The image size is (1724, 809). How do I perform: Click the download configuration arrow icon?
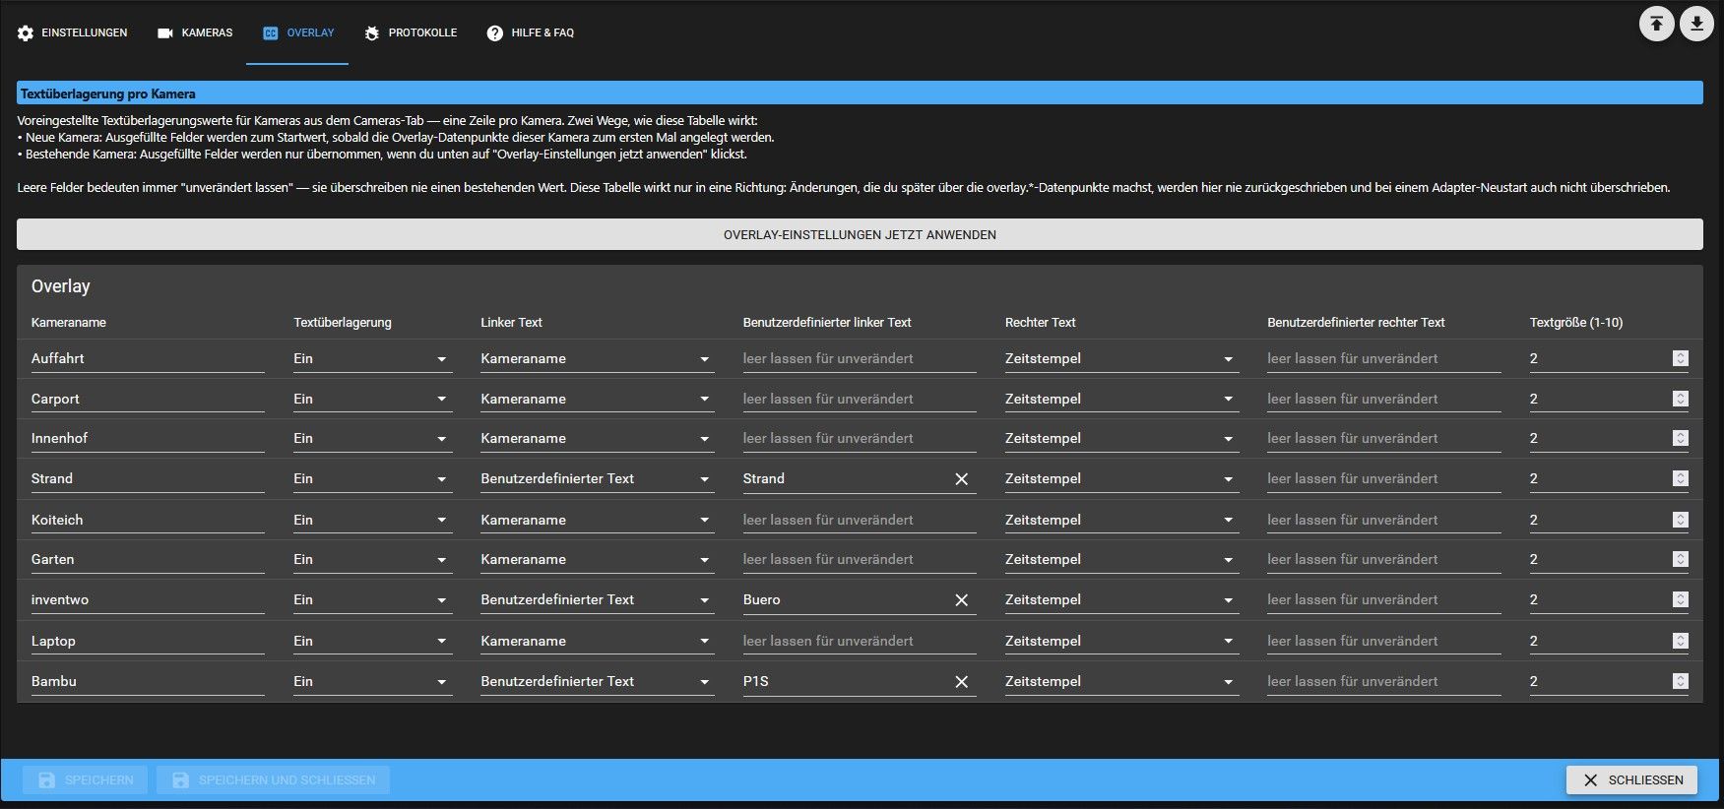click(1696, 24)
